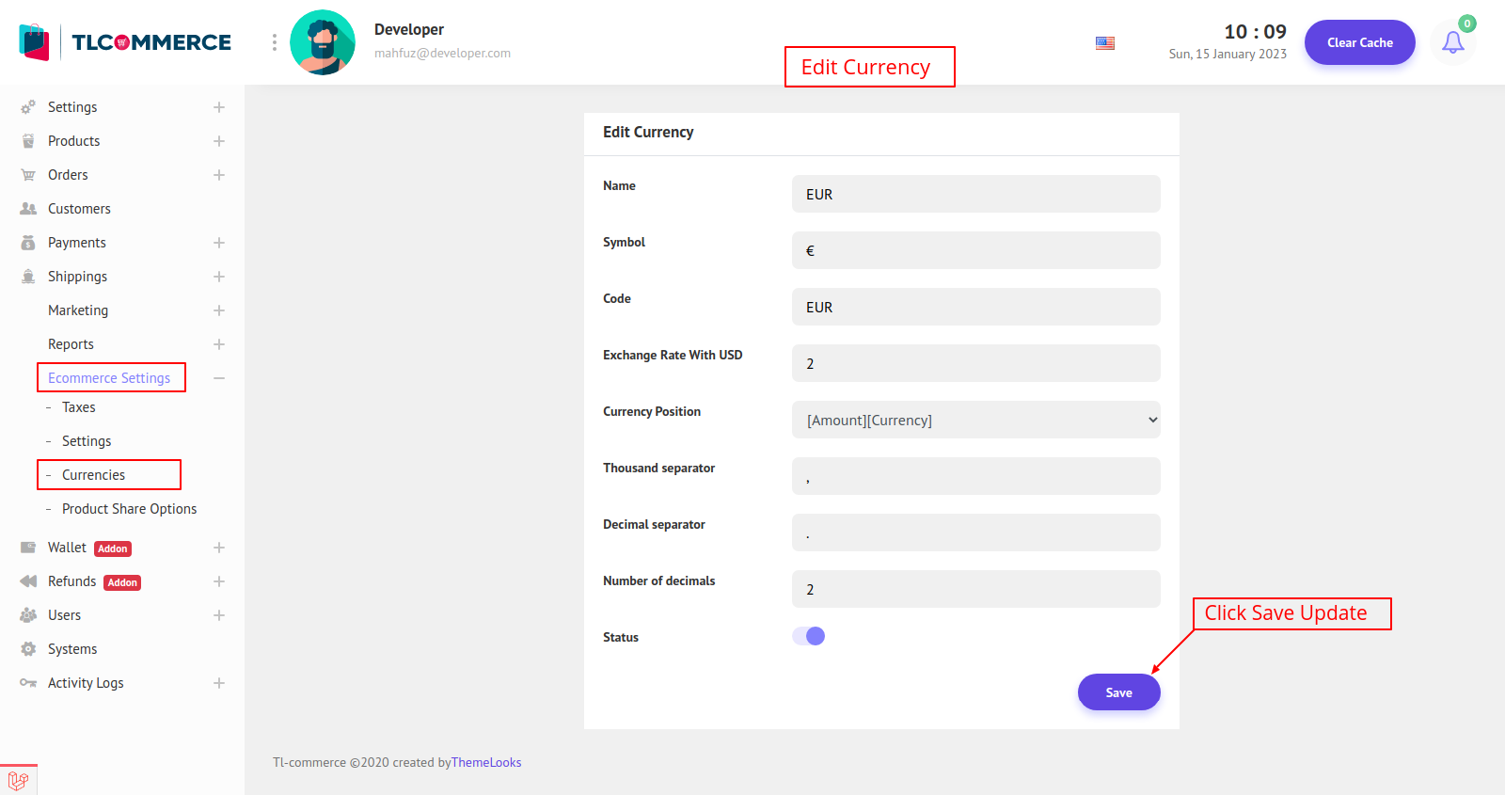Click the Developer profile avatar

323,42
